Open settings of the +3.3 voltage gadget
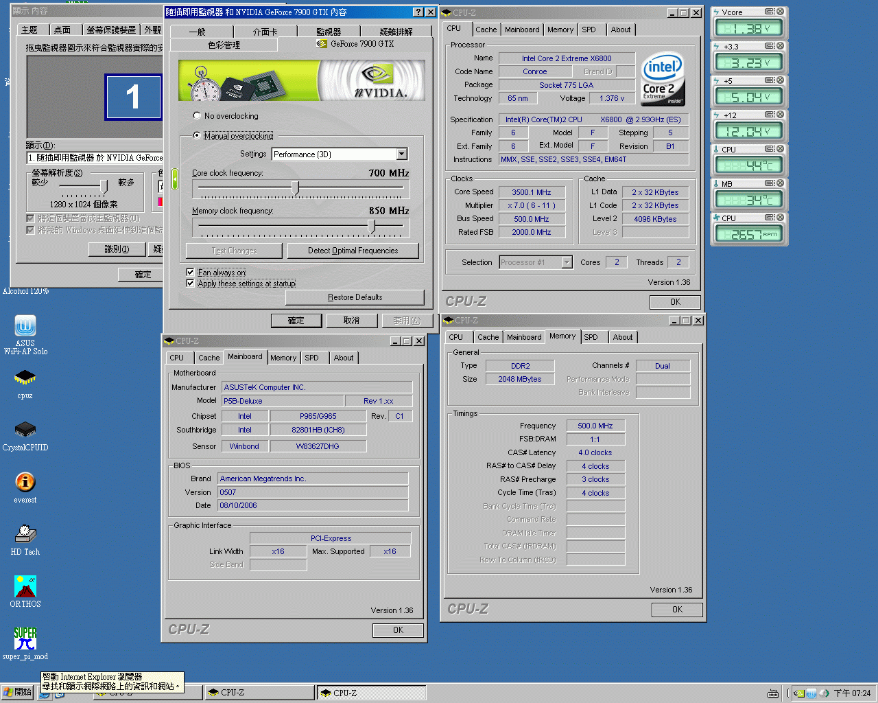Screen dimensions: 878x703 point(770,46)
